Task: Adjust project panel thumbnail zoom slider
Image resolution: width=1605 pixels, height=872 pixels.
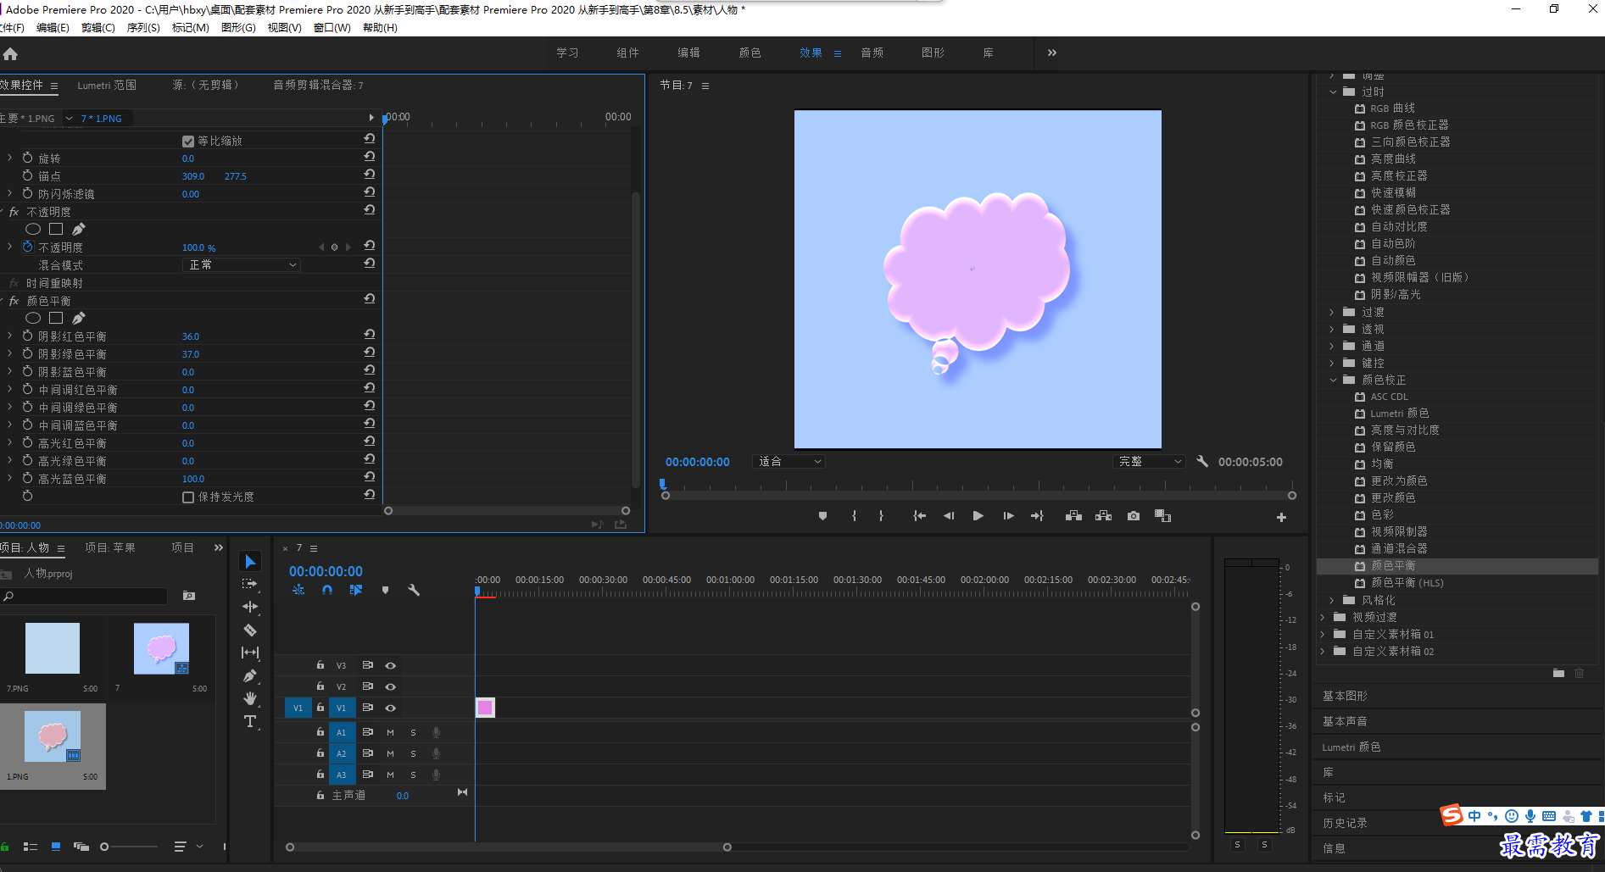Action: [104, 847]
